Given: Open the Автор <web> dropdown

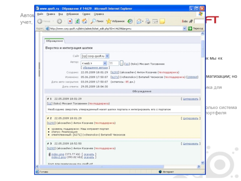Looking at the screenshot, I should pyautogui.click(x=105, y=63).
